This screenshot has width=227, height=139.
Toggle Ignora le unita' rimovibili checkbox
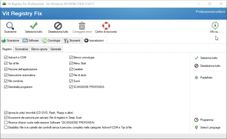[6, 113]
